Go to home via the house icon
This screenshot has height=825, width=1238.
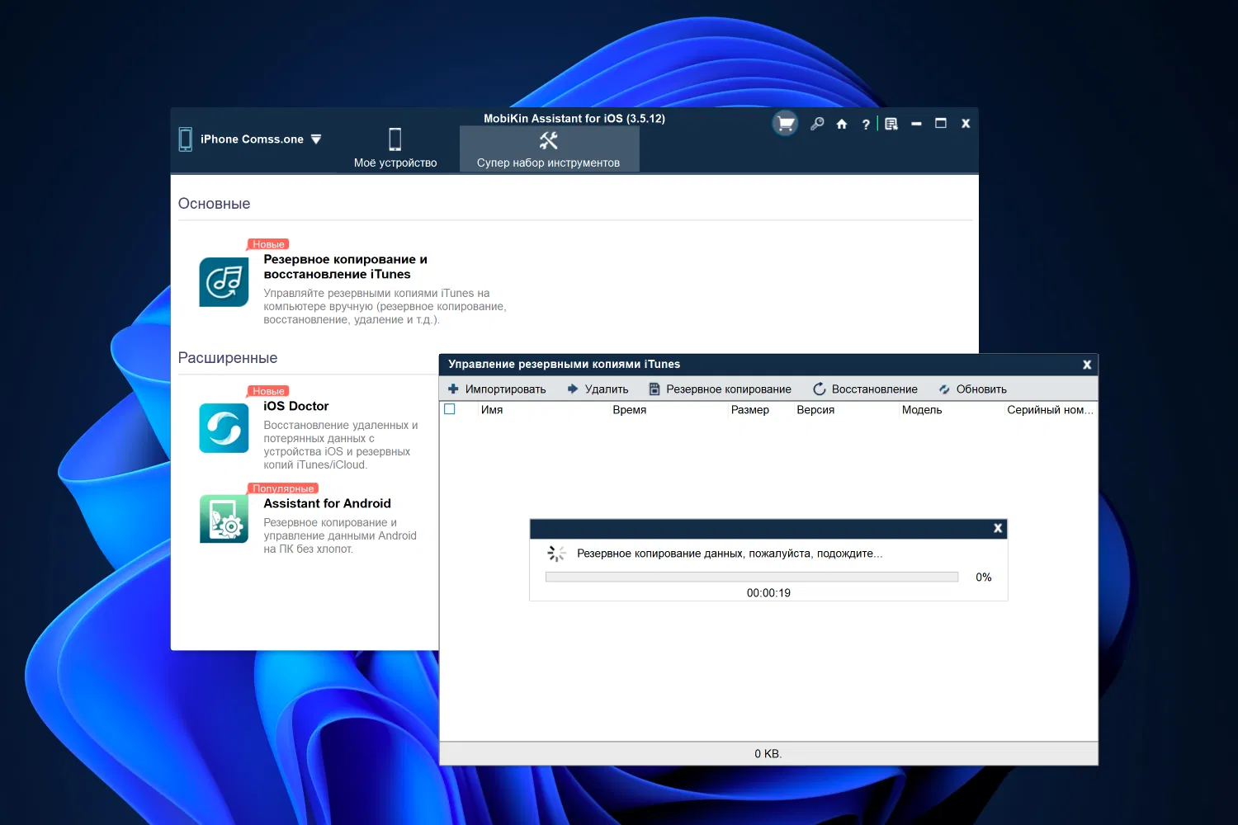(x=842, y=124)
